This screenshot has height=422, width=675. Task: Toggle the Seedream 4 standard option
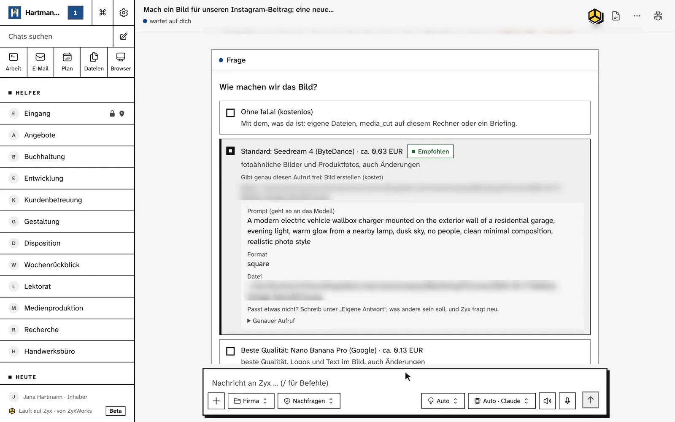(230, 151)
